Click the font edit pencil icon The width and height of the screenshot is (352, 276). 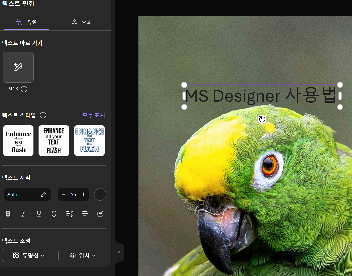coord(44,194)
